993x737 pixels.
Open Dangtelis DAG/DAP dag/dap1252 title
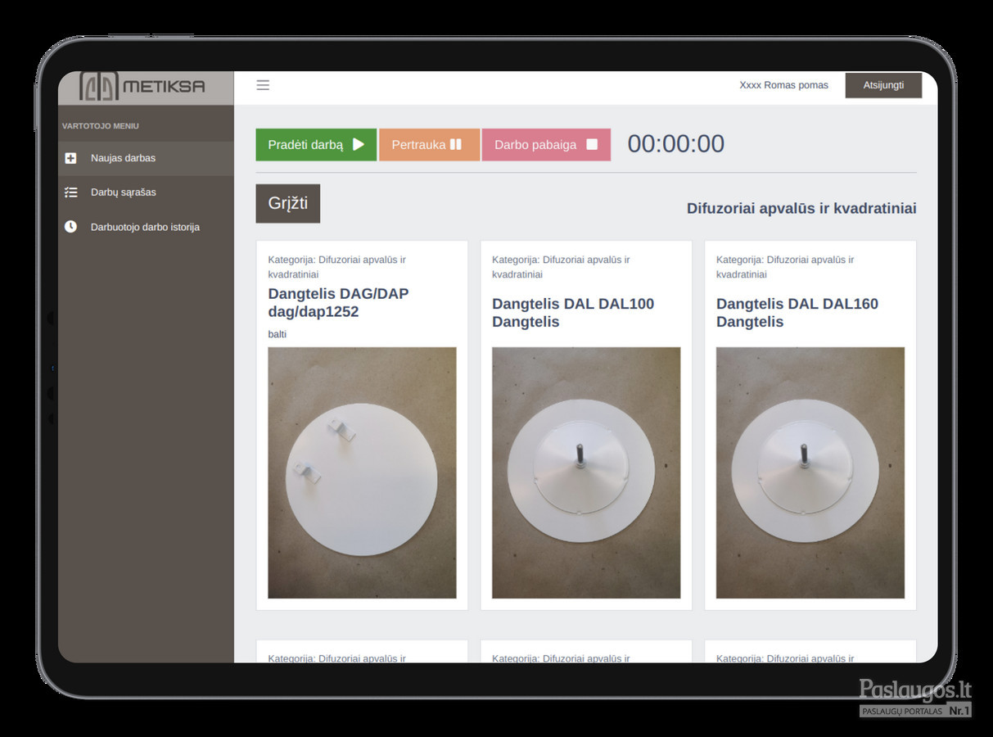click(x=338, y=303)
